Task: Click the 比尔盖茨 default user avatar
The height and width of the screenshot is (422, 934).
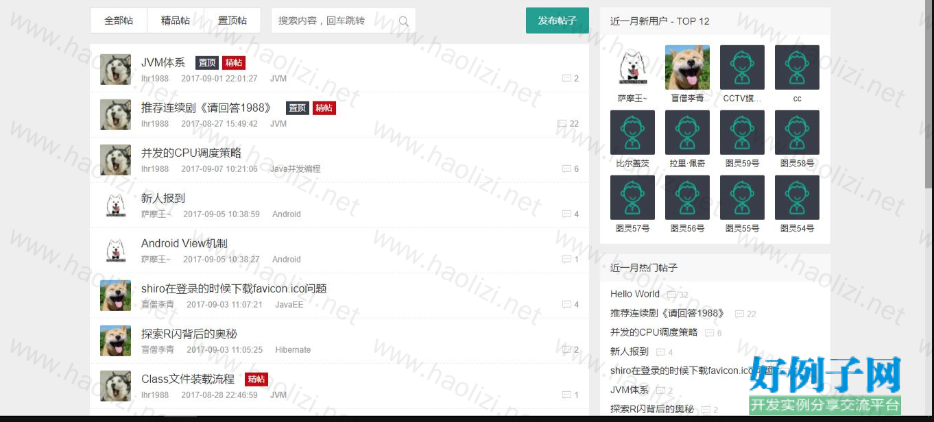Action: click(632, 132)
